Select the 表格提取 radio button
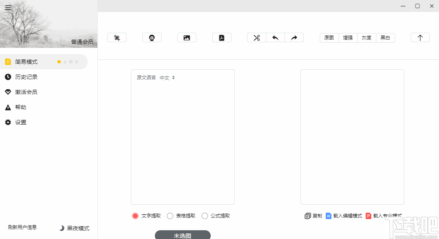Viewport: 439px width, 239px height. [x=170, y=215]
